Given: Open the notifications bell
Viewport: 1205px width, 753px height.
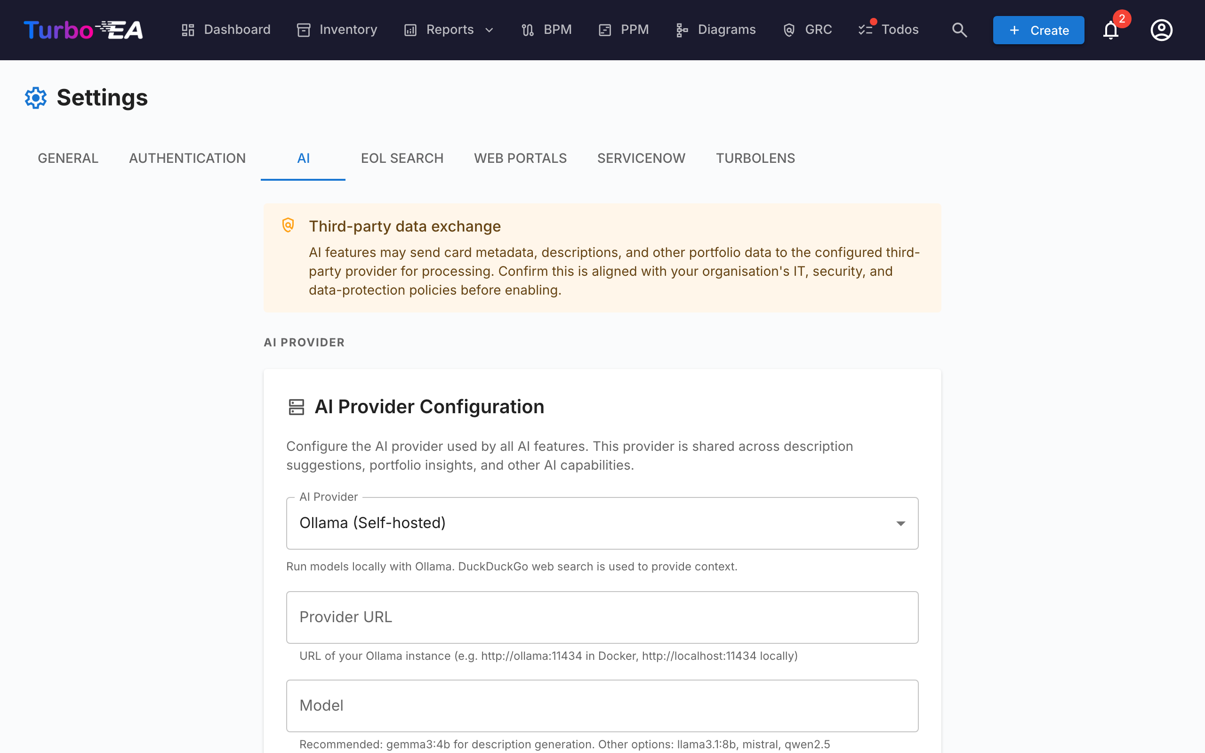Looking at the screenshot, I should (x=1110, y=30).
